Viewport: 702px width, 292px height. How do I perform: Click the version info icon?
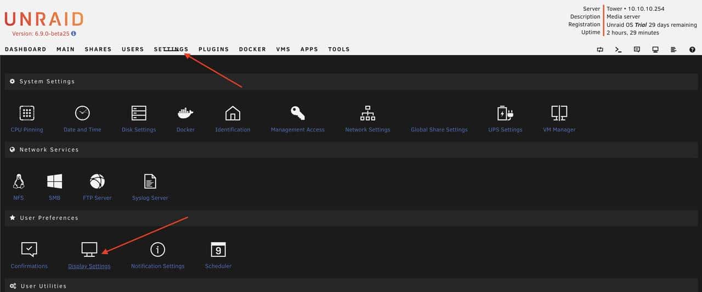click(x=73, y=33)
